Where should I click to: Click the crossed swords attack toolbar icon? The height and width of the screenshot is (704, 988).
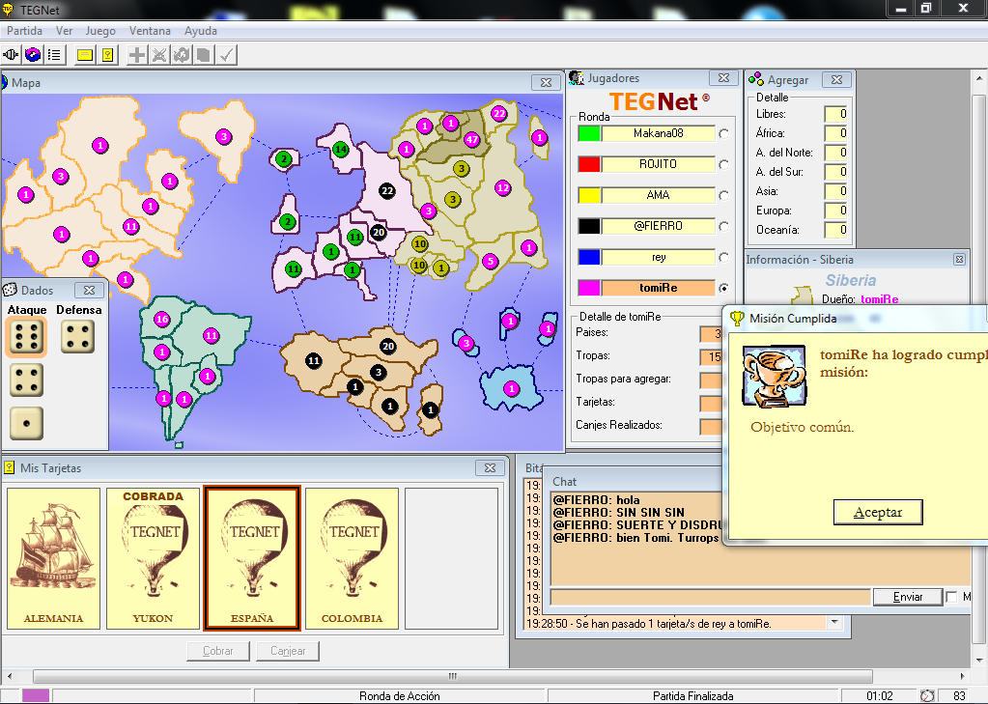tap(159, 55)
